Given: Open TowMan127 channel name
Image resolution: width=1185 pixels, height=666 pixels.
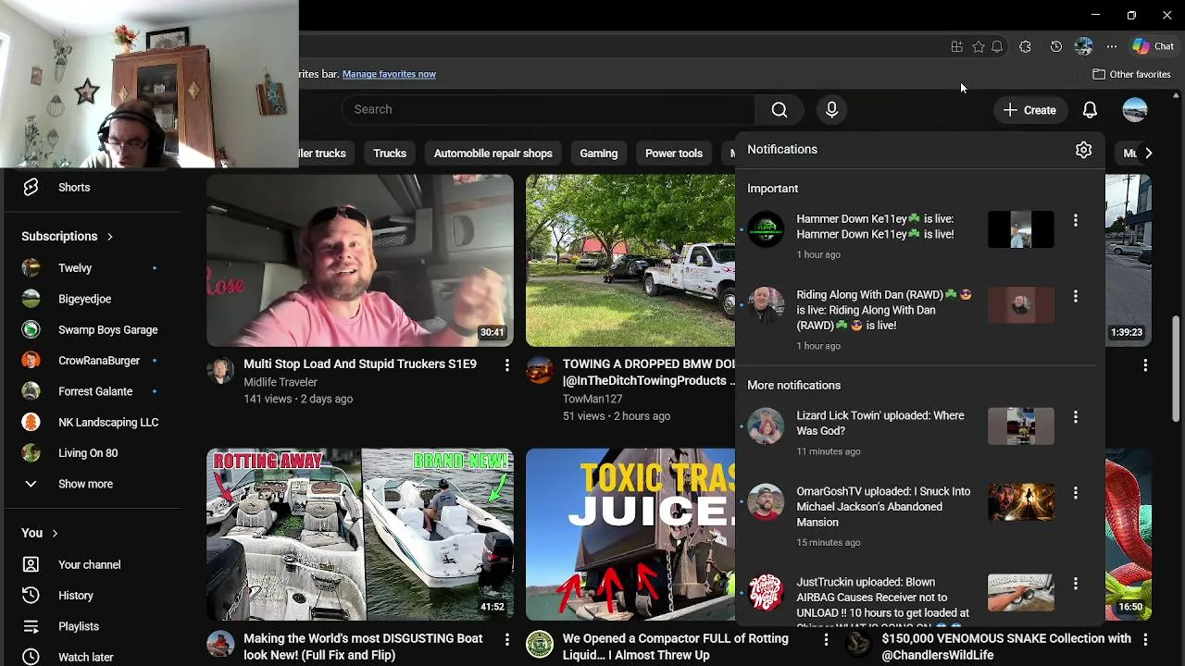Looking at the screenshot, I should pyautogui.click(x=592, y=399).
